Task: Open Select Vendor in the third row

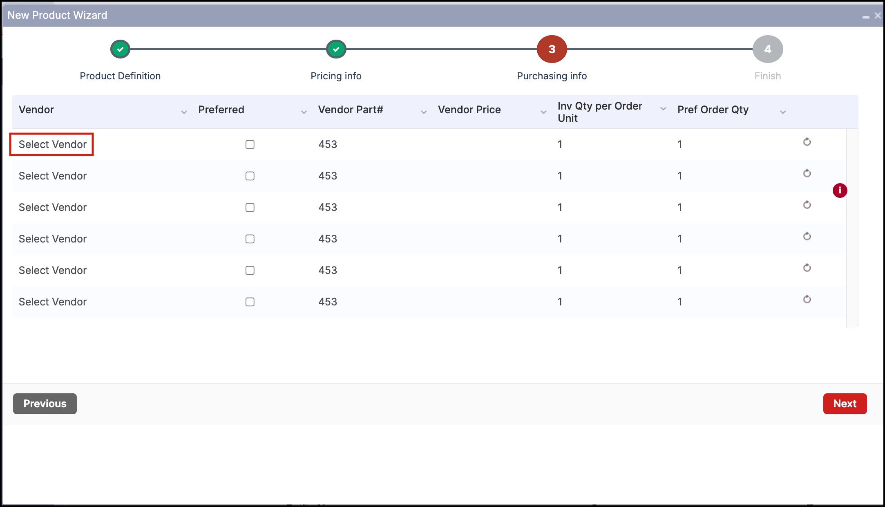Action: tap(53, 207)
